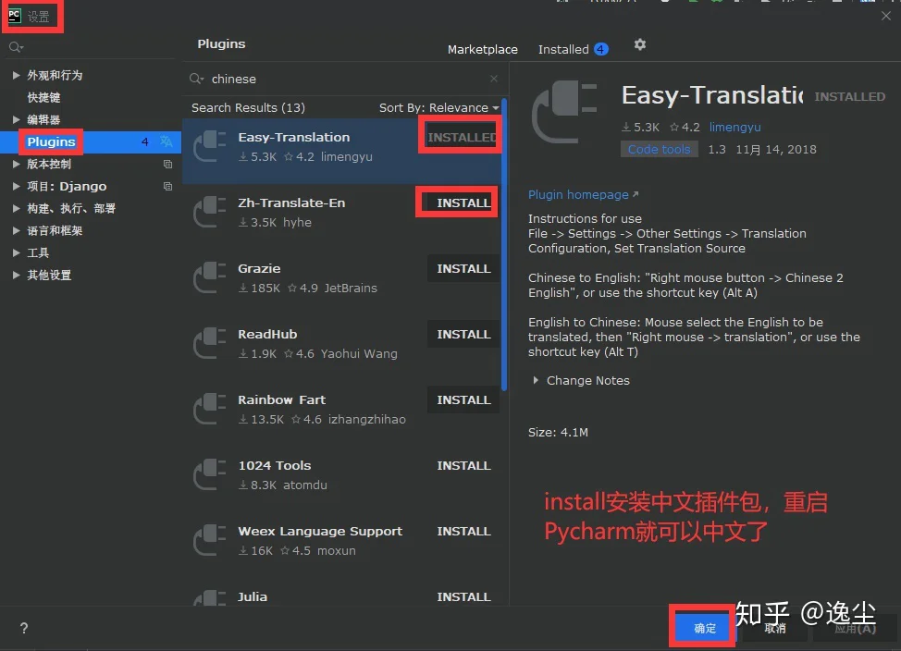Click the Zh-Translate-En plugin icon
This screenshot has height=651, width=901.
point(210,212)
